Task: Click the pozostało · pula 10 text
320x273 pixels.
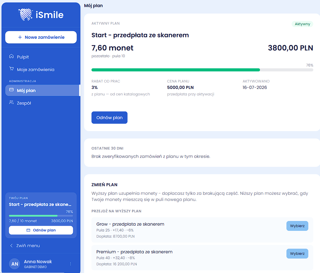Action: (108, 56)
